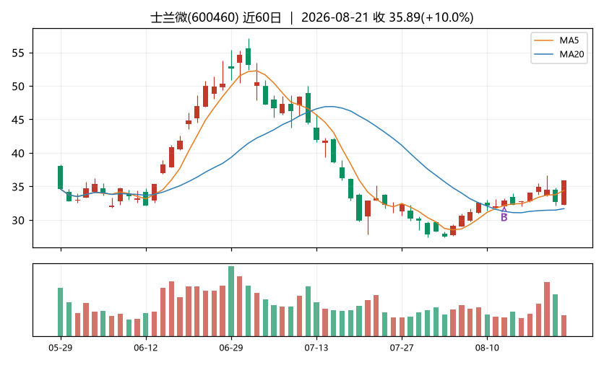604x365 pixels.
Task: Select the MA20 legend label
Action: click(571, 54)
